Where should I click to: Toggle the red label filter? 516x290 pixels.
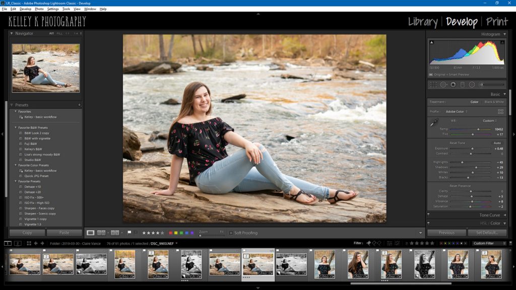coord(441,243)
